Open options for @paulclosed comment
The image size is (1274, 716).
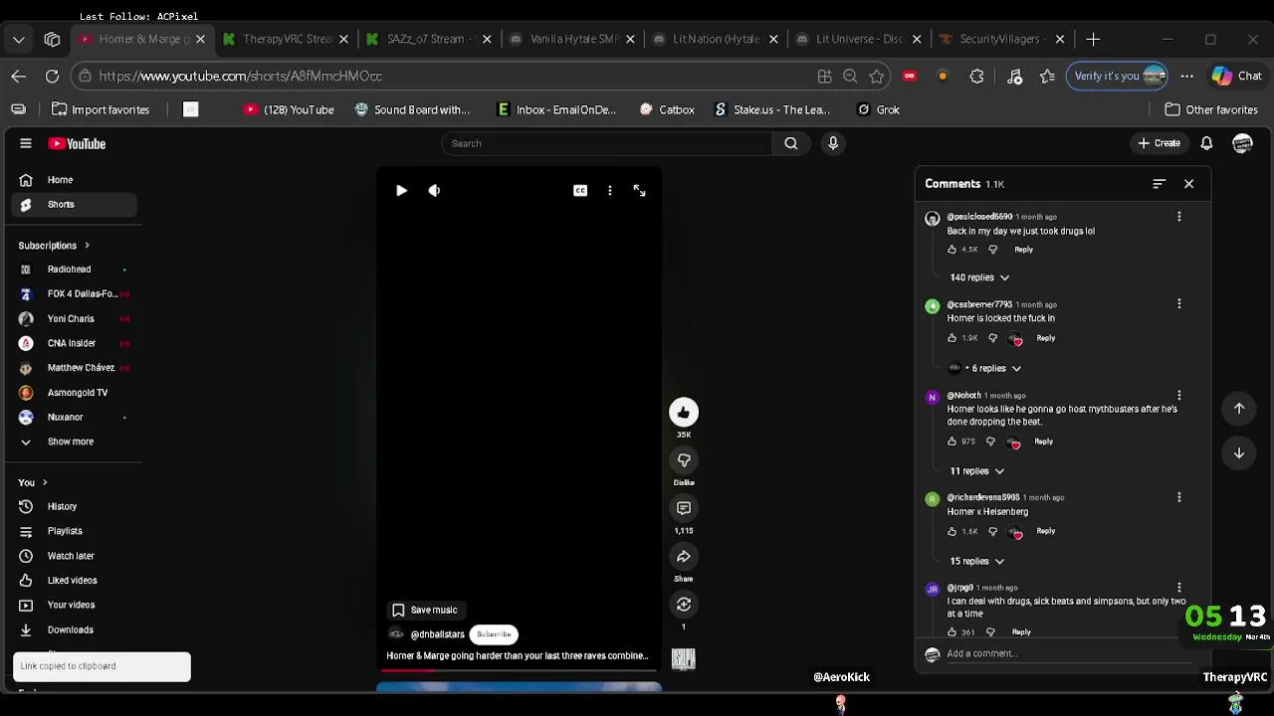1179,217
